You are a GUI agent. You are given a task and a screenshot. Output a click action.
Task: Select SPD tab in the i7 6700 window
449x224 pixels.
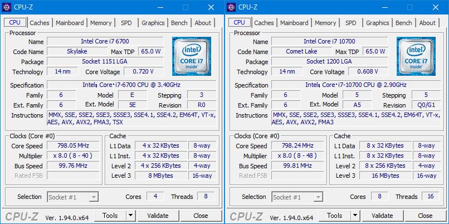coord(126,23)
